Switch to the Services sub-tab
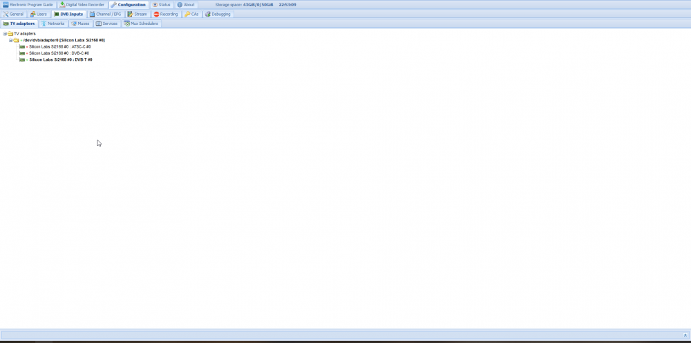This screenshot has width=691, height=343. (x=106, y=24)
